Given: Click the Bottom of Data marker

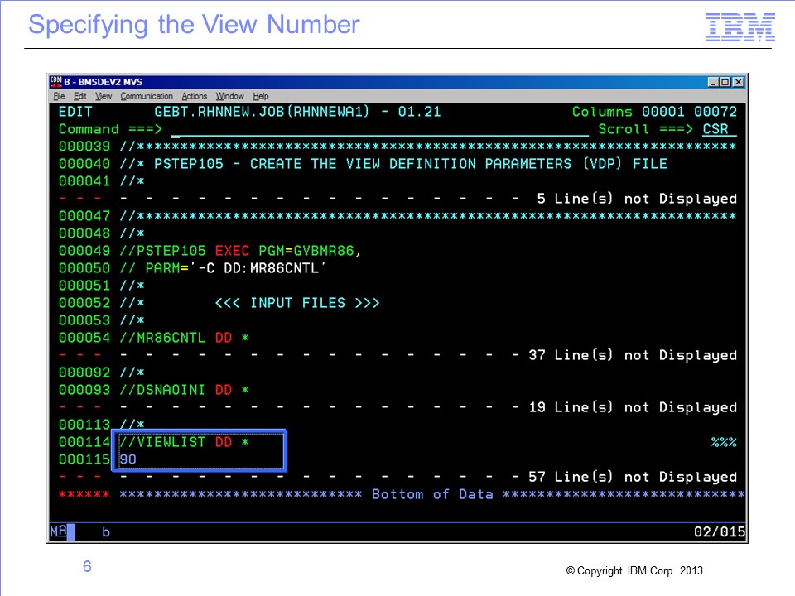Looking at the screenshot, I should (x=432, y=495).
